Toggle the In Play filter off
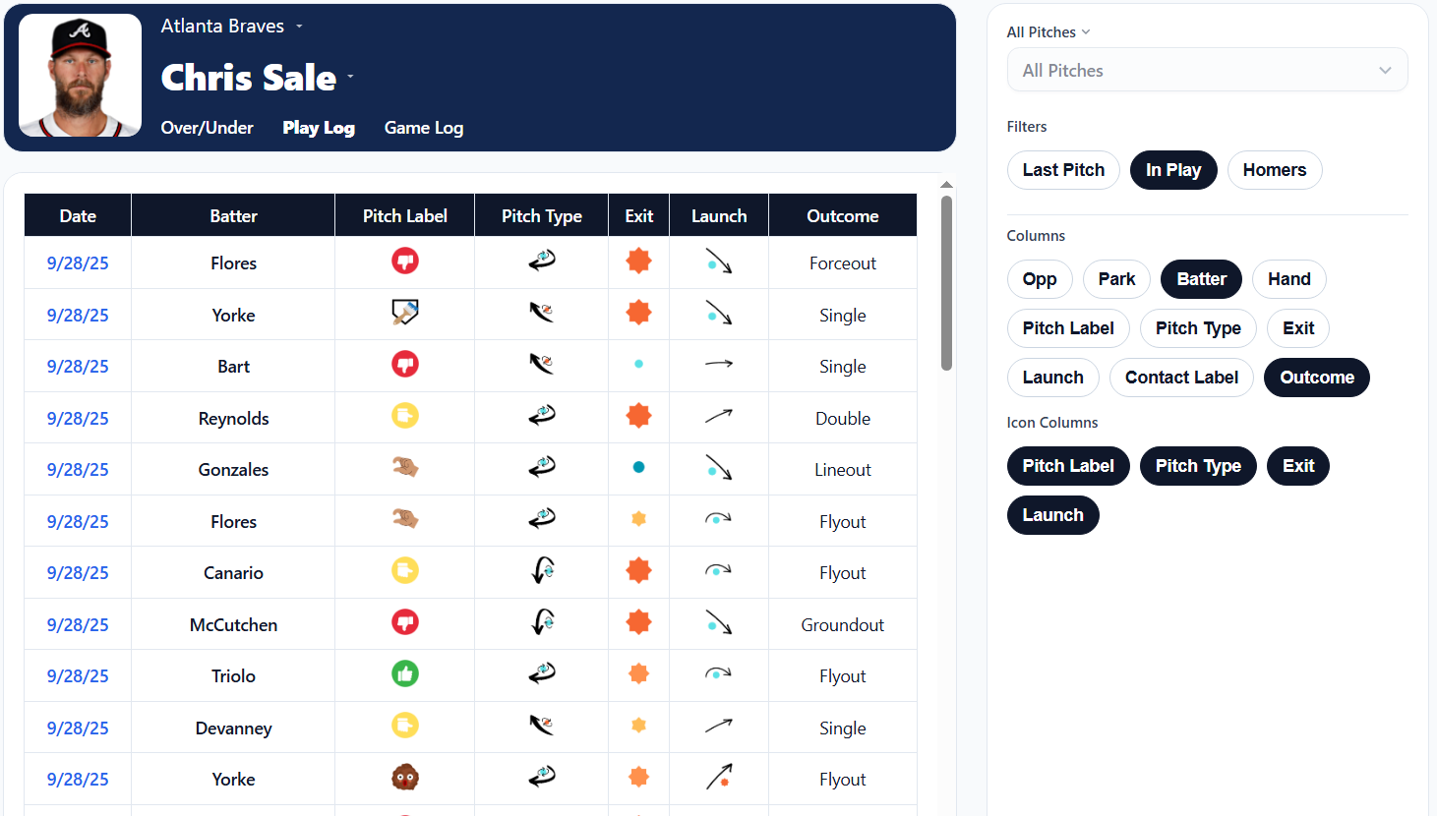 pyautogui.click(x=1173, y=170)
